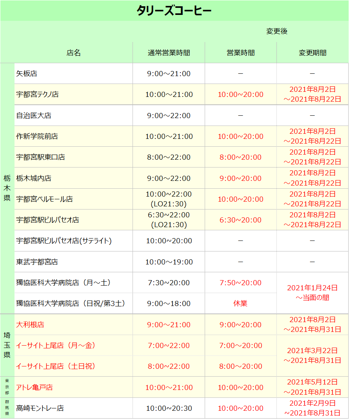The height and width of the screenshot is (419, 349).
Task: Select the store name 高崎モントレー店
Action: tap(40, 408)
